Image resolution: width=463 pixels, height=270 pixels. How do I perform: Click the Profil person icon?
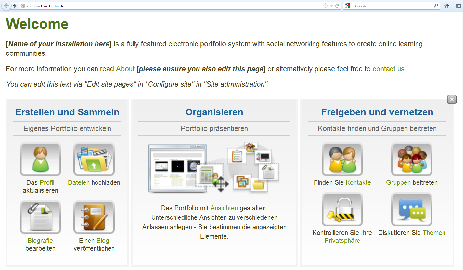[40, 159]
